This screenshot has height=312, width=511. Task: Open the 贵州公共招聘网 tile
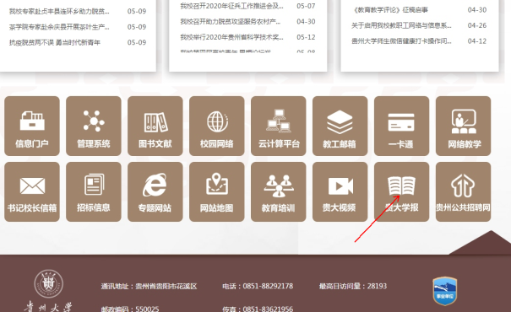click(463, 192)
